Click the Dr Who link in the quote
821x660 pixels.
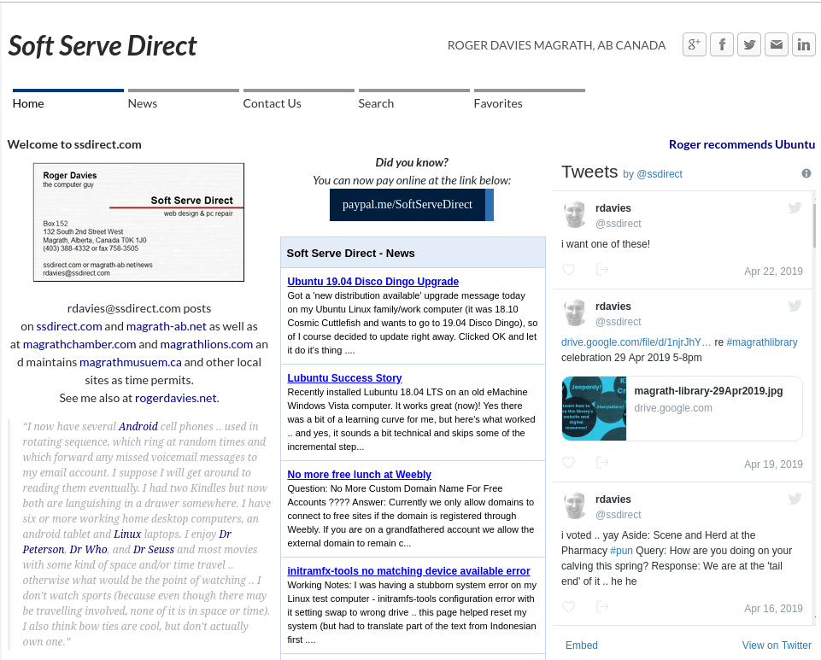[x=89, y=550]
